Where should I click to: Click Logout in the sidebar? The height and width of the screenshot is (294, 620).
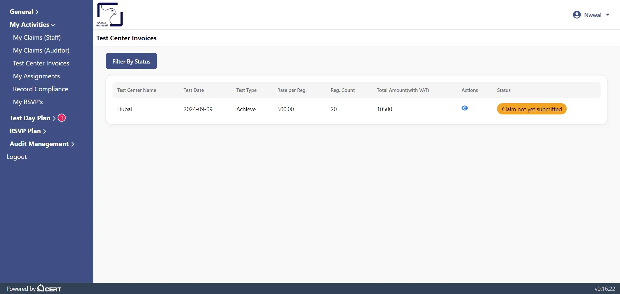pyautogui.click(x=16, y=157)
